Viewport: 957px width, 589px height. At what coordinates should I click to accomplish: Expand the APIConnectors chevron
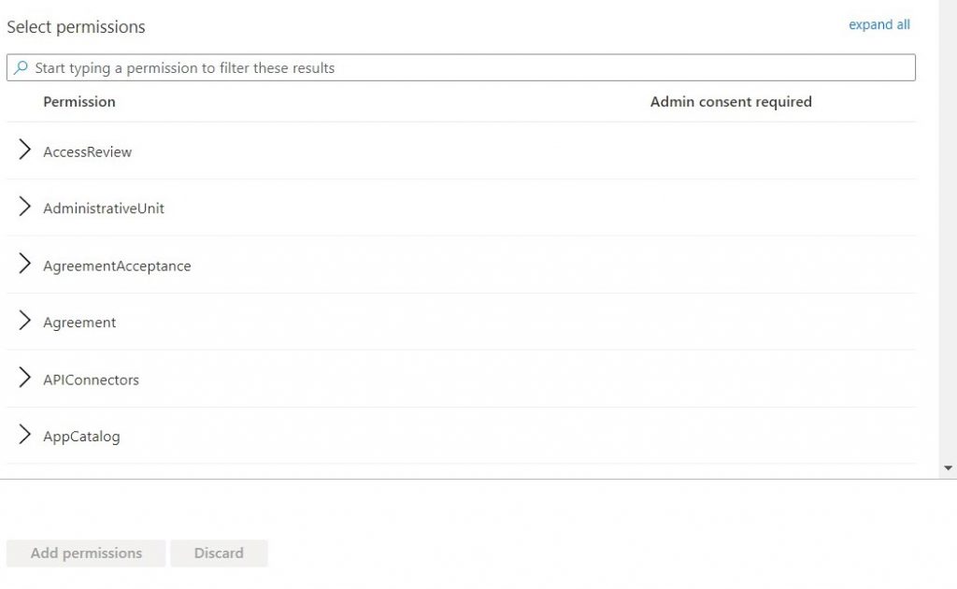24,378
